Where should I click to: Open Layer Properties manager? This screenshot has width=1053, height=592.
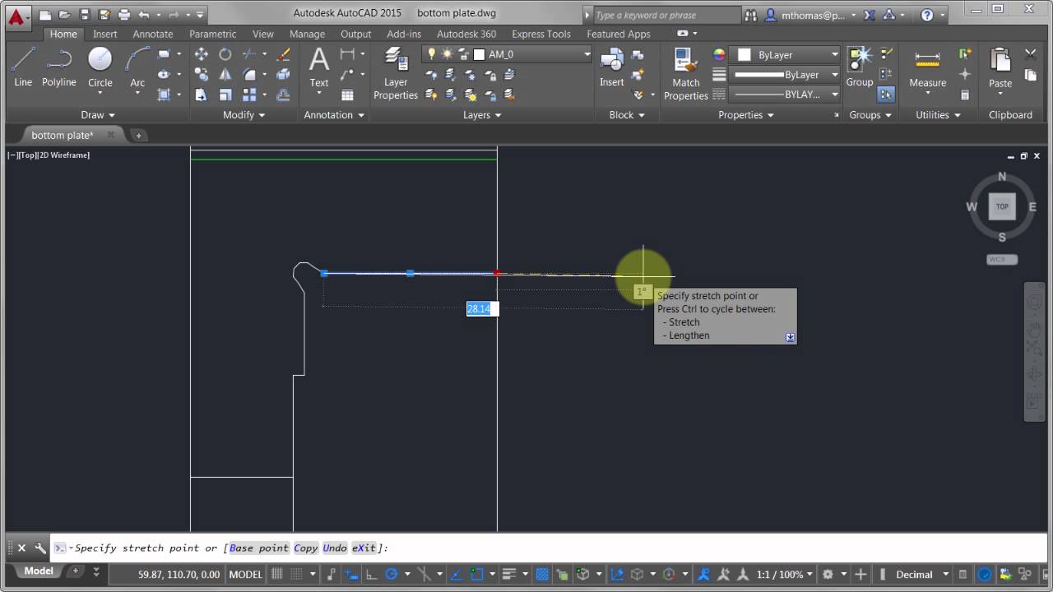click(x=396, y=73)
